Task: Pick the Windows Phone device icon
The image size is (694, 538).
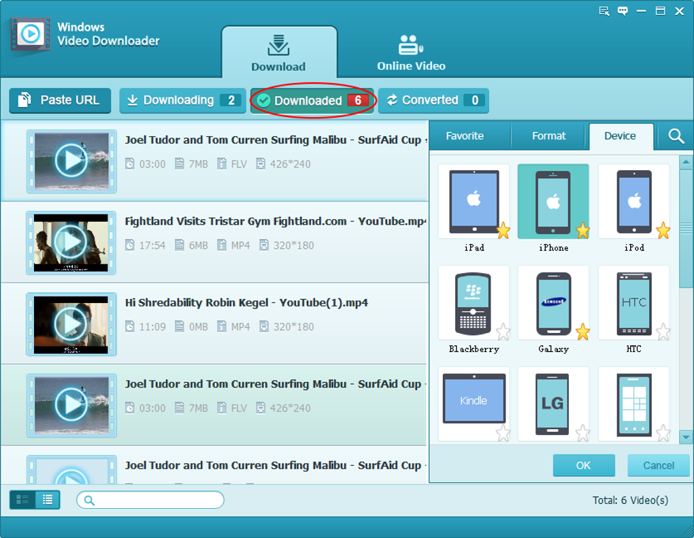Action: pyautogui.click(x=634, y=405)
